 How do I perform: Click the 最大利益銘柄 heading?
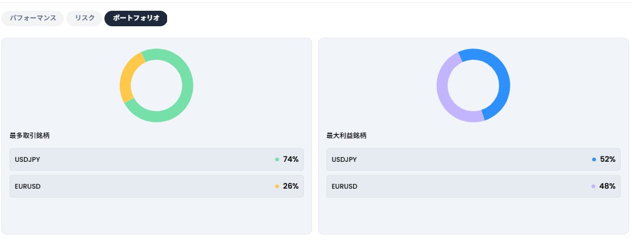coord(346,136)
